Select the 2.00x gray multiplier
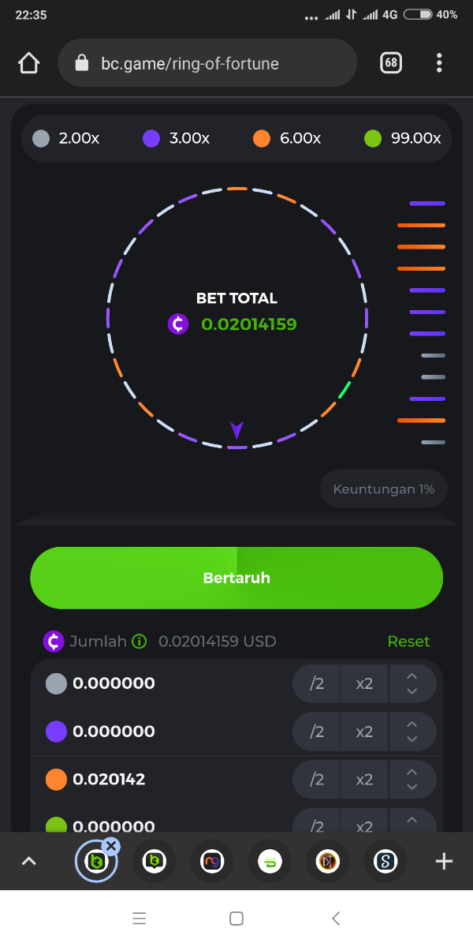This screenshot has height=947, width=473. tap(67, 139)
